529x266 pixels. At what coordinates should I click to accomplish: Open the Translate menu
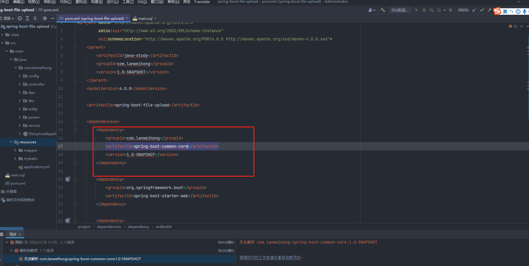tap(202, 2)
